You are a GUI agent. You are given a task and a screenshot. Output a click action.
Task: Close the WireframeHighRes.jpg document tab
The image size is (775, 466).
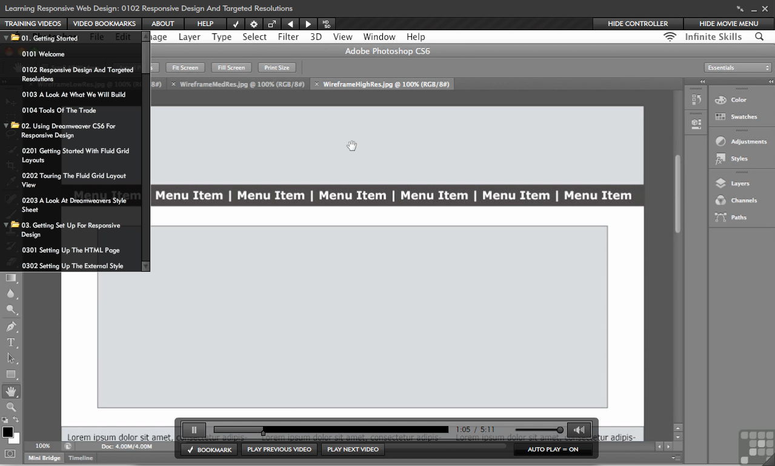pyautogui.click(x=317, y=84)
